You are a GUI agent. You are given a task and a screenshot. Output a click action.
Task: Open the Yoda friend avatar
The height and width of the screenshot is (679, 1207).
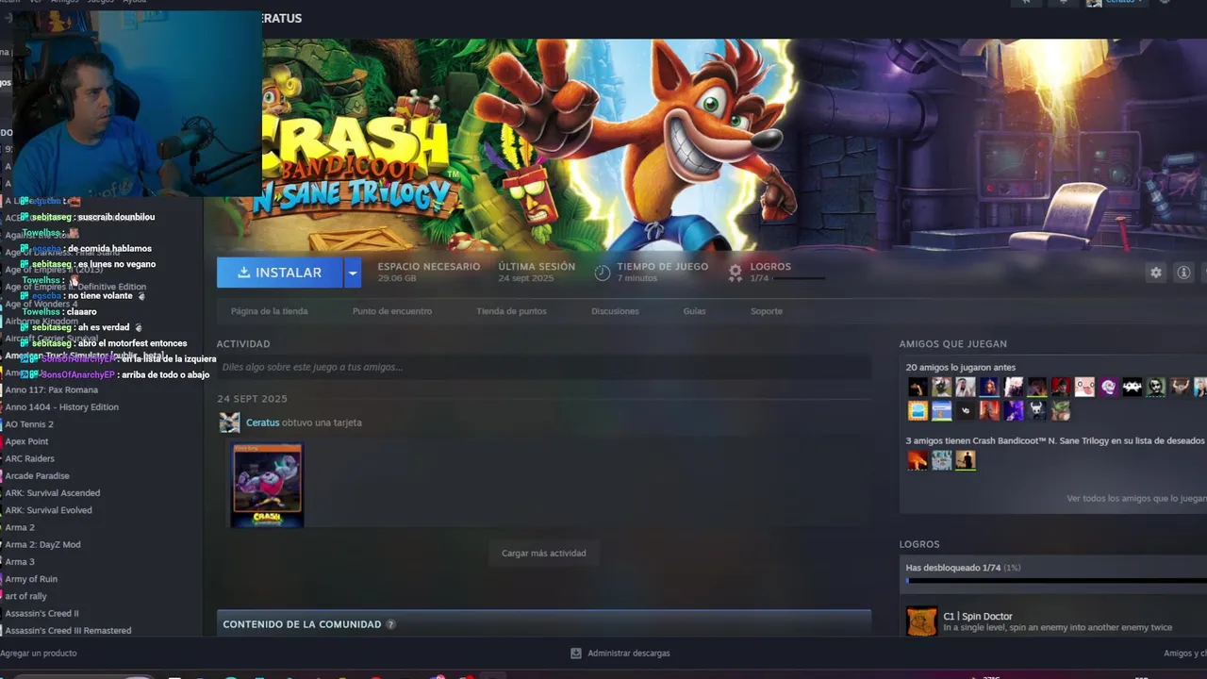(1061, 410)
